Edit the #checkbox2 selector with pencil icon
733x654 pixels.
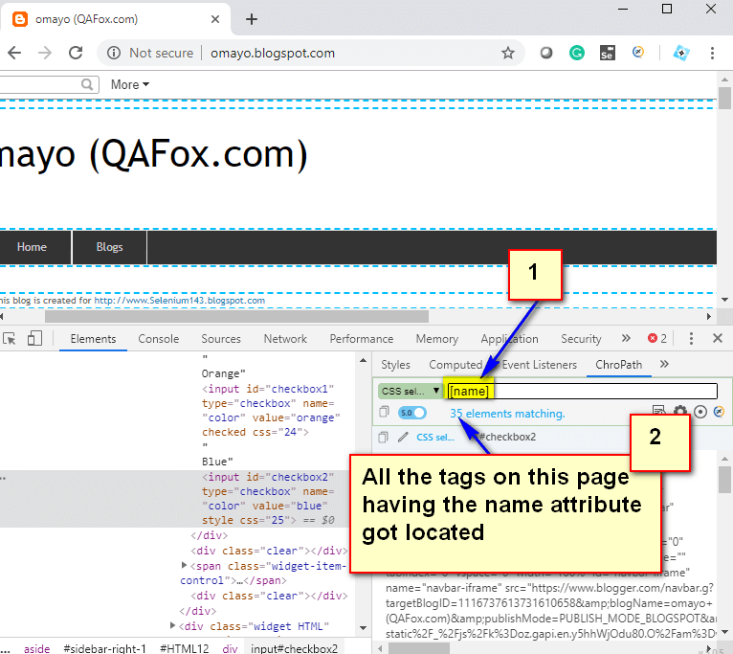[403, 437]
